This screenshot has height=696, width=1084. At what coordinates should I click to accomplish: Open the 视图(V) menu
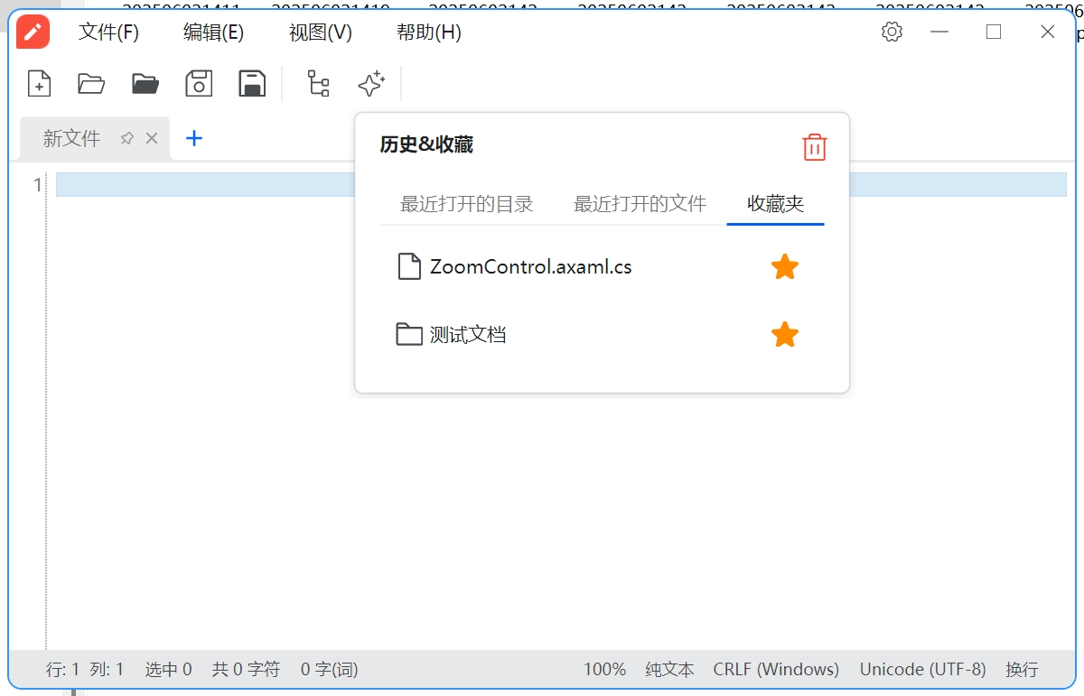(x=321, y=32)
